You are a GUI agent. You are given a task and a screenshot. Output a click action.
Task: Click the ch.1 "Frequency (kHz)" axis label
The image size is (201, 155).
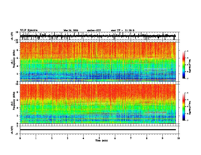[14, 59]
